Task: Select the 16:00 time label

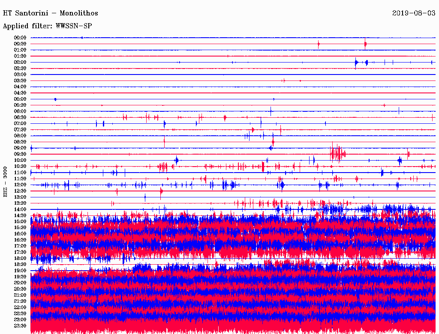Action: pyautogui.click(x=20, y=234)
